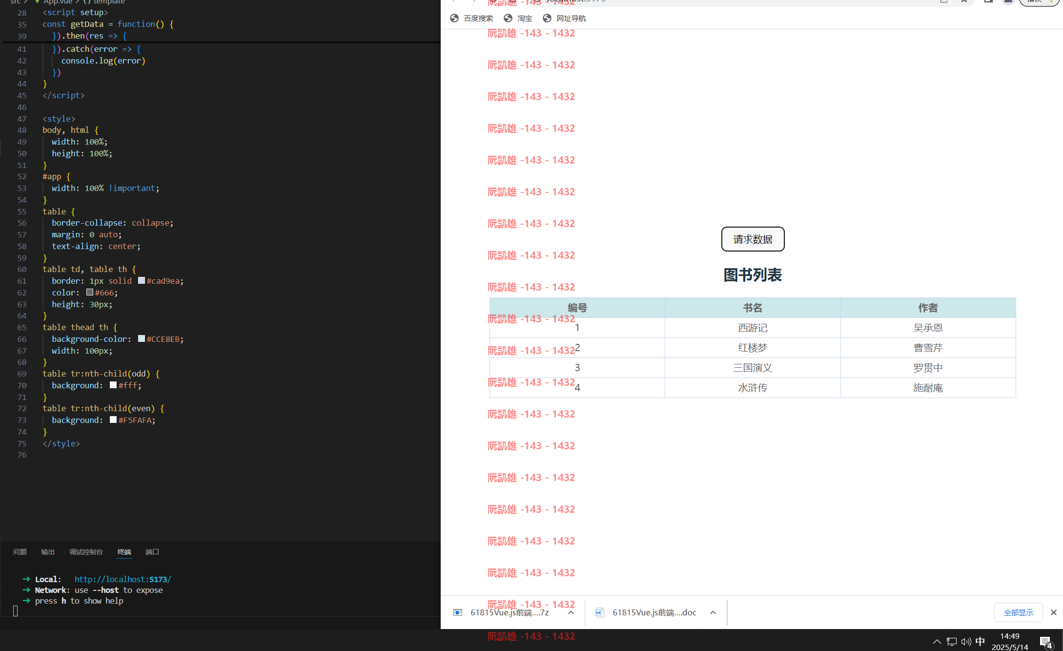Switch to the 输出 panel tab

click(48, 552)
